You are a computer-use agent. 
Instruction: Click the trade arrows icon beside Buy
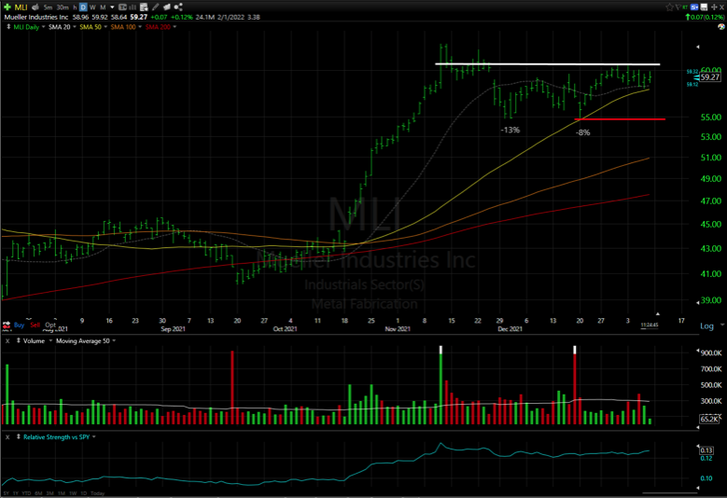tap(7, 325)
